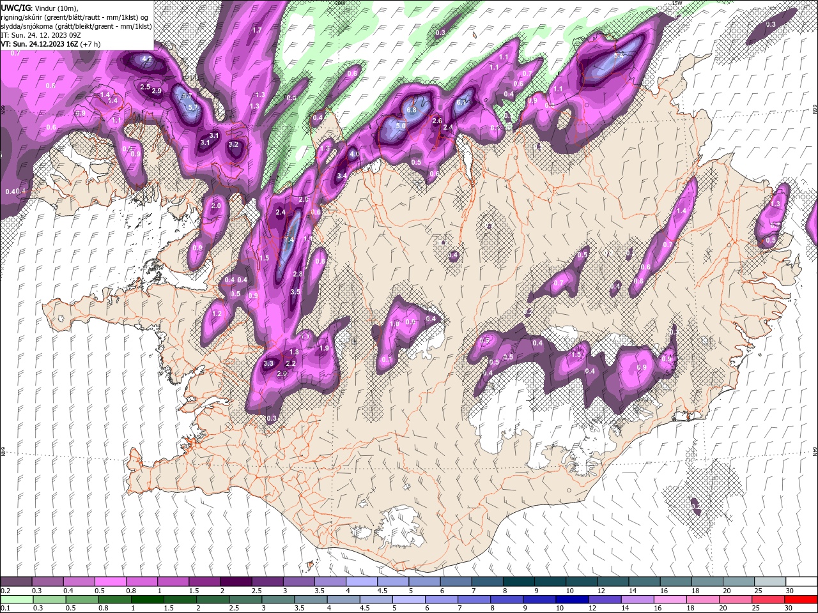This screenshot has width=818, height=613.
Task: Click upper legend swatch between 2 and 2.5
Action: click(x=236, y=582)
